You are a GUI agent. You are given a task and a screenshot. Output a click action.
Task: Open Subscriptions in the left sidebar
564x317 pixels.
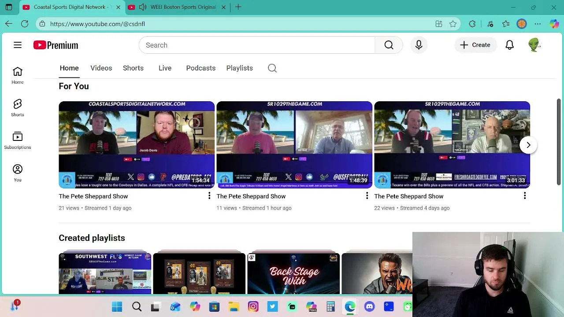coord(18,141)
